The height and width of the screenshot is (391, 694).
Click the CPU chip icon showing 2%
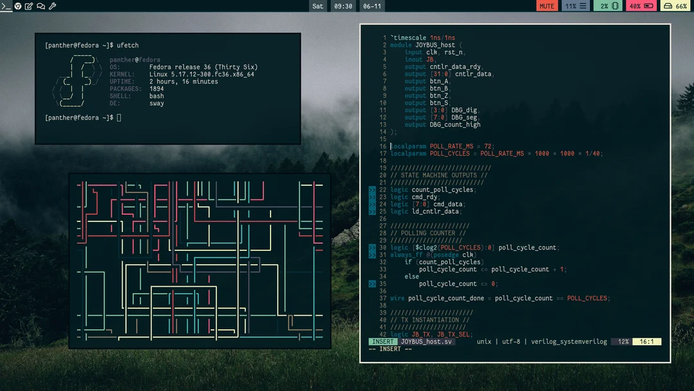point(609,6)
